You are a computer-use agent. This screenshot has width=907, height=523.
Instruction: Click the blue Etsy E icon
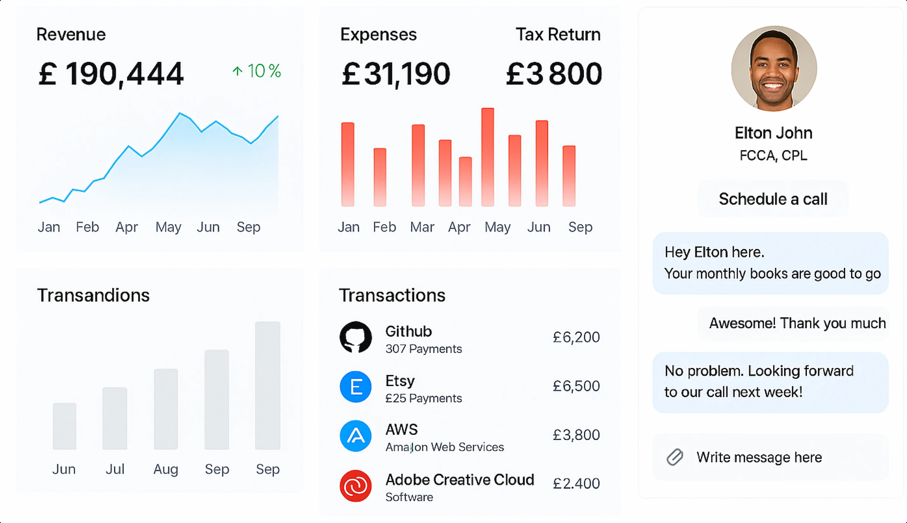pyautogui.click(x=356, y=386)
